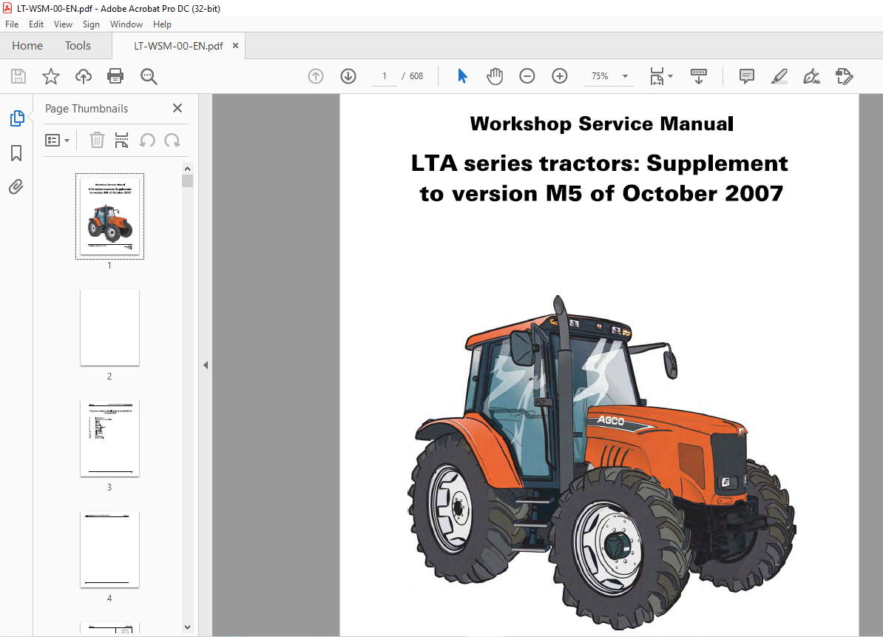This screenshot has width=883, height=637.
Task: Close the LT-WSM-00-EN.pdf tab
Action: pos(235,46)
